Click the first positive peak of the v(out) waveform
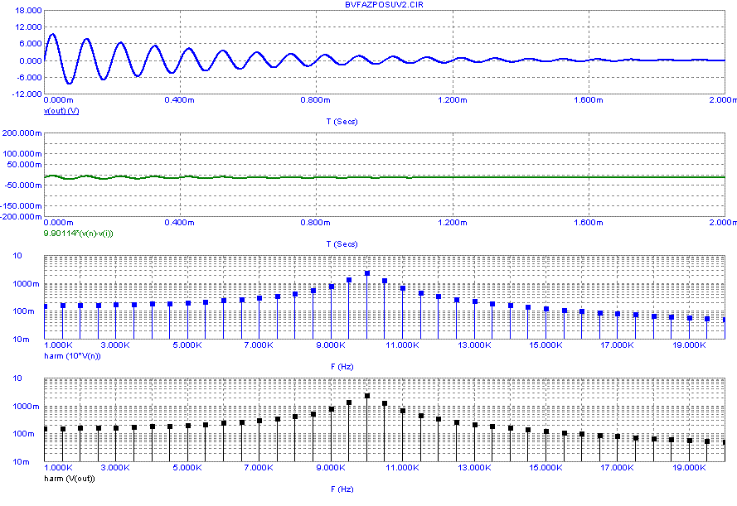 (53, 34)
